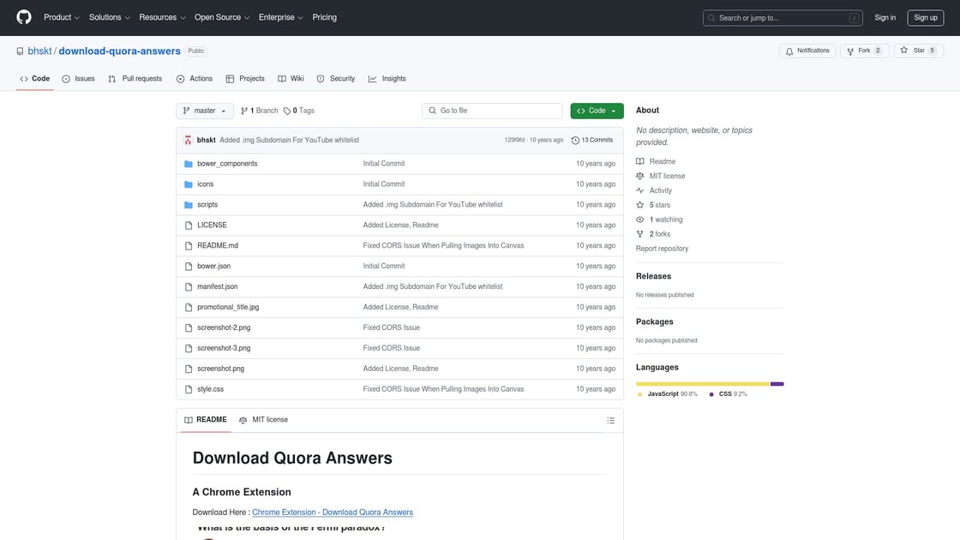Click the Sign in link
Viewport: 960px width, 540px height.
(885, 18)
